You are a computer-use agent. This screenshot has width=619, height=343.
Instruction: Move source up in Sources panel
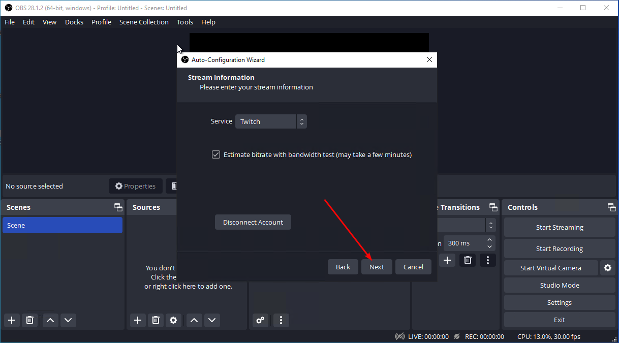pos(194,320)
